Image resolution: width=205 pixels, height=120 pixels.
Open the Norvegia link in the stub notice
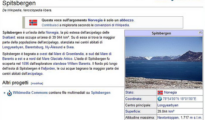95,20
